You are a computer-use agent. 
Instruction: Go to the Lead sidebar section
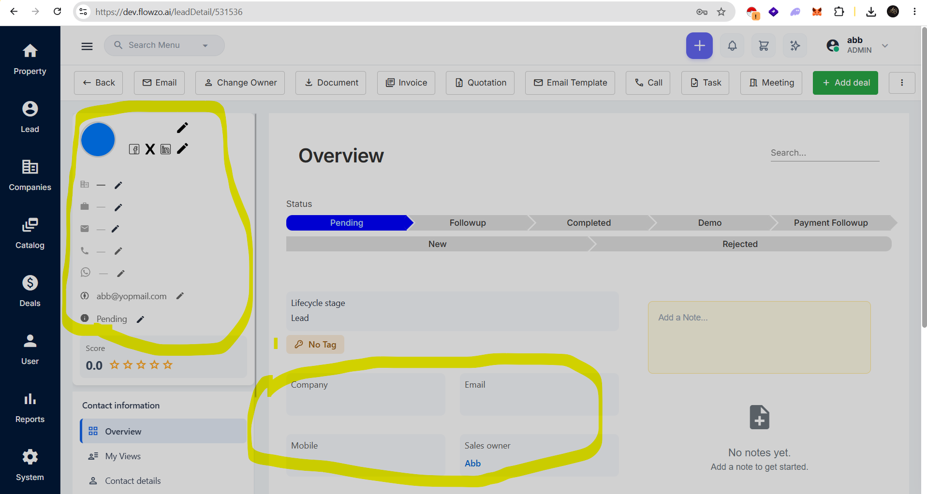tap(30, 117)
